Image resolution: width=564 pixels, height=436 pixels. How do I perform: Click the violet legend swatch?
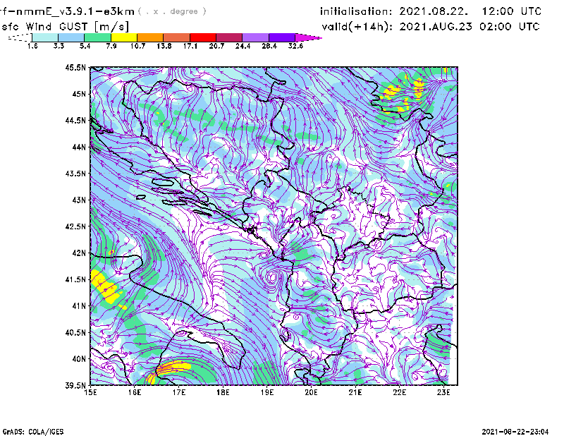[282, 37]
